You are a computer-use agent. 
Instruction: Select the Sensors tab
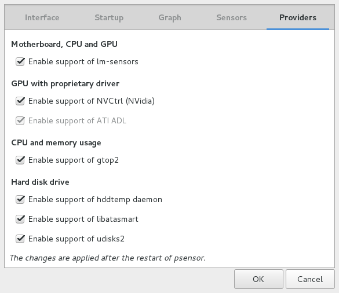(x=231, y=17)
